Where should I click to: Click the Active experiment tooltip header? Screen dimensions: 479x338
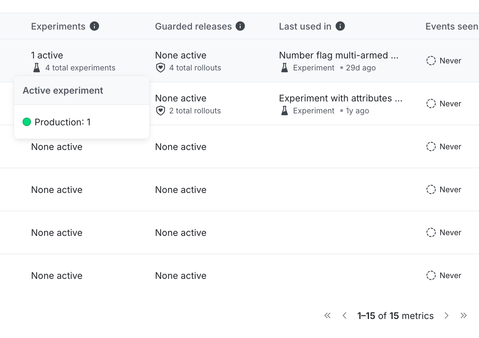click(x=63, y=90)
